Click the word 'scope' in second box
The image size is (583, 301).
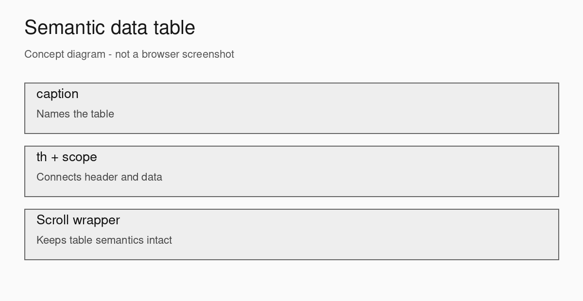point(80,158)
